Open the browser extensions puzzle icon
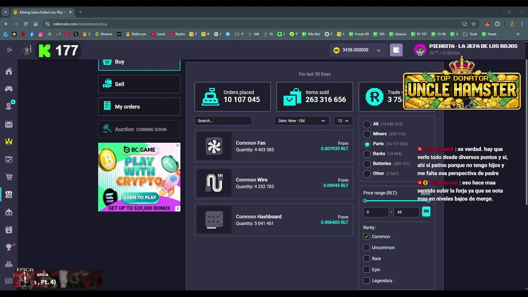 (x=497, y=24)
